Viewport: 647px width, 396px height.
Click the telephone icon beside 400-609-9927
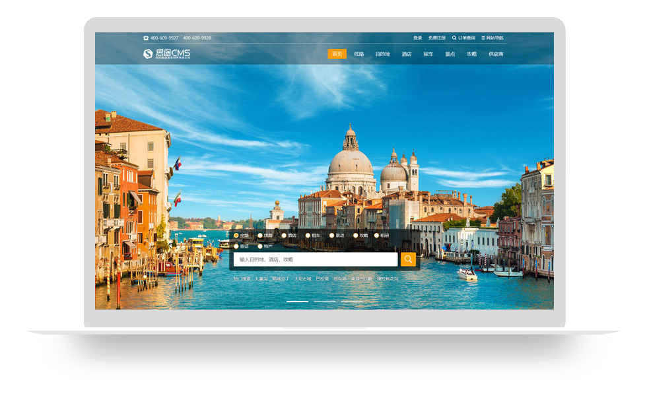[146, 38]
